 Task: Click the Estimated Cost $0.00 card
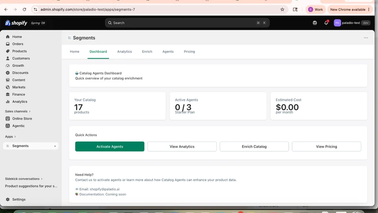[319, 106]
